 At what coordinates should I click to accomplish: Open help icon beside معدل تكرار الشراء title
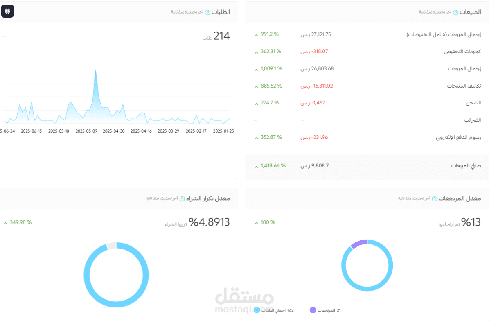(x=183, y=199)
